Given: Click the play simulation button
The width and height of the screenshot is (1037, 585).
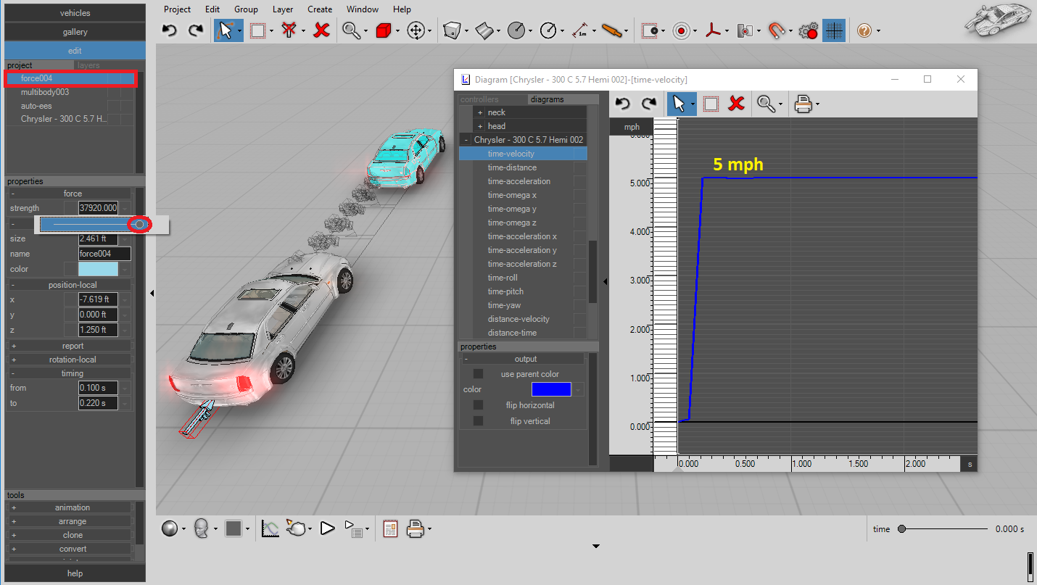Looking at the screenshot, I should coord(327,528).
